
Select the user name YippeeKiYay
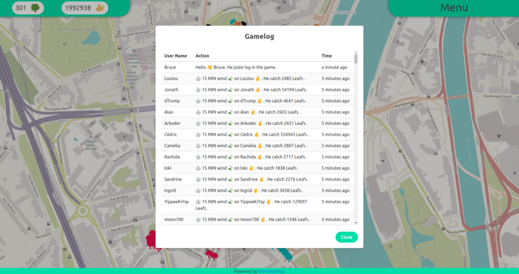click(176, 202)
